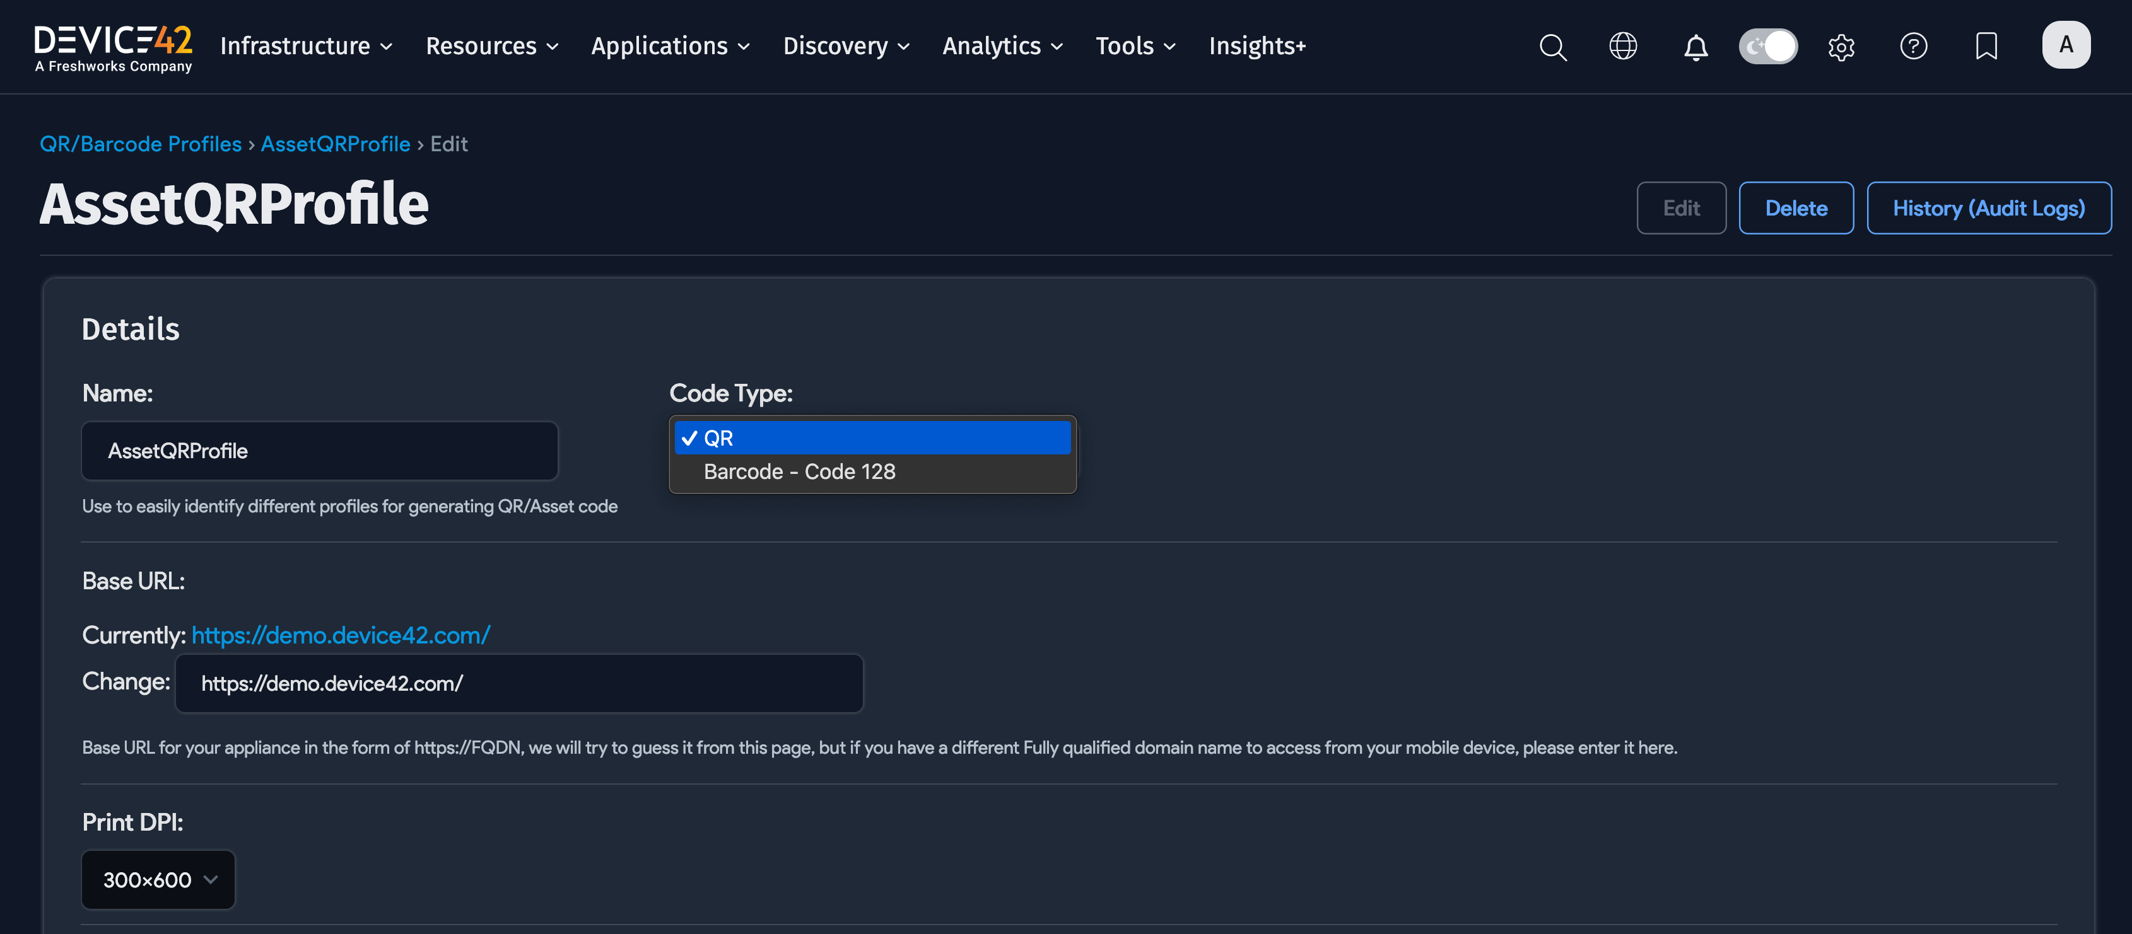Open History (Audit Logs)

coord(1988,209)
